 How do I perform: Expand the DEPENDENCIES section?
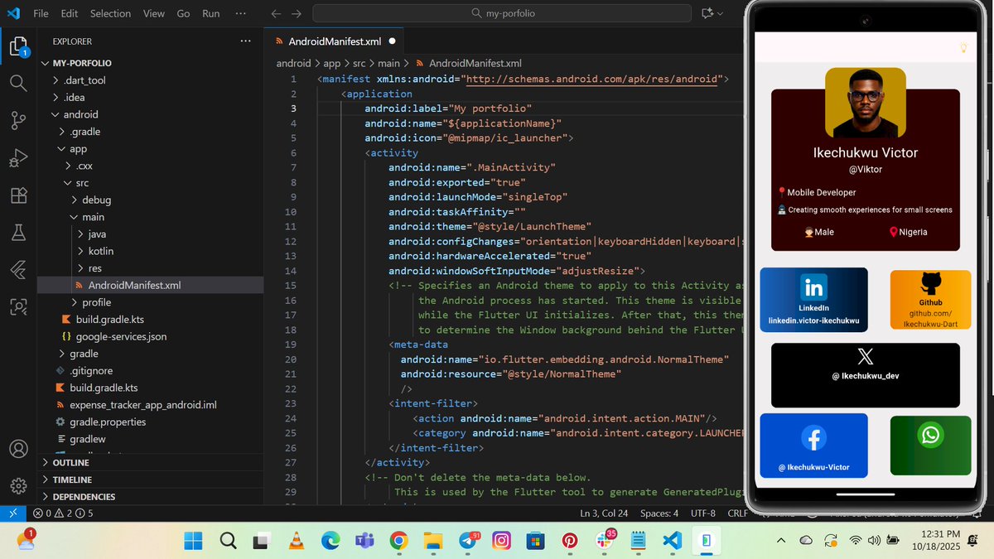click(x=151, y=497)
